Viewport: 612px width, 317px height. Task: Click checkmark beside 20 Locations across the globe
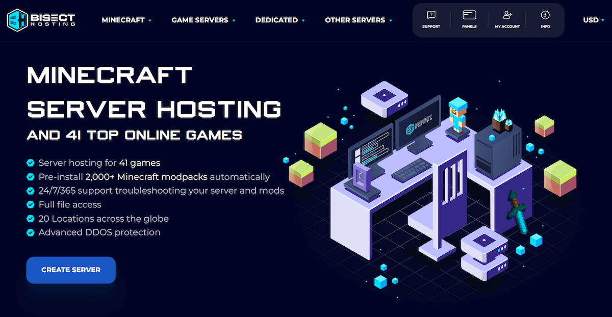click(x=31, y=219)
